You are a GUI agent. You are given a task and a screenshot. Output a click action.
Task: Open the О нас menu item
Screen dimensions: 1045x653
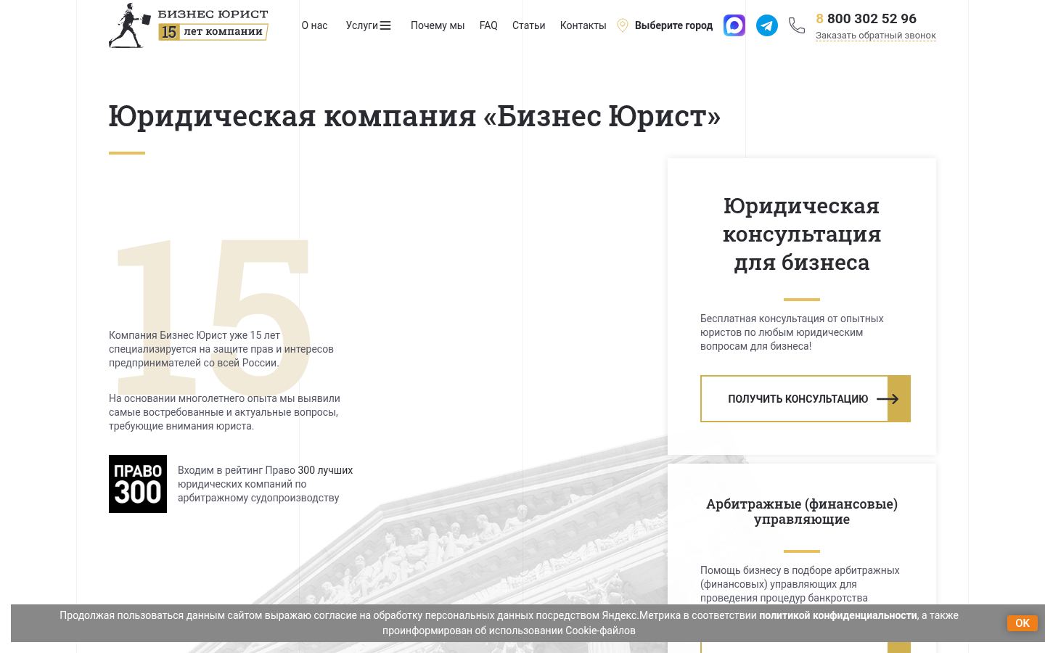[314, 25]
